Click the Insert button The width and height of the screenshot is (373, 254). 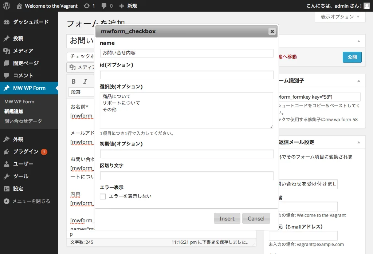coord(227,218)
